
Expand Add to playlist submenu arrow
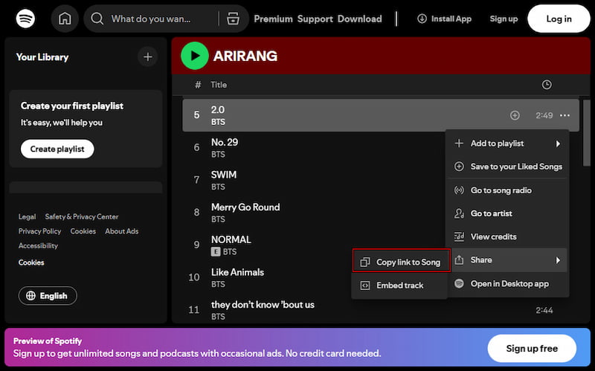[558, 143]
